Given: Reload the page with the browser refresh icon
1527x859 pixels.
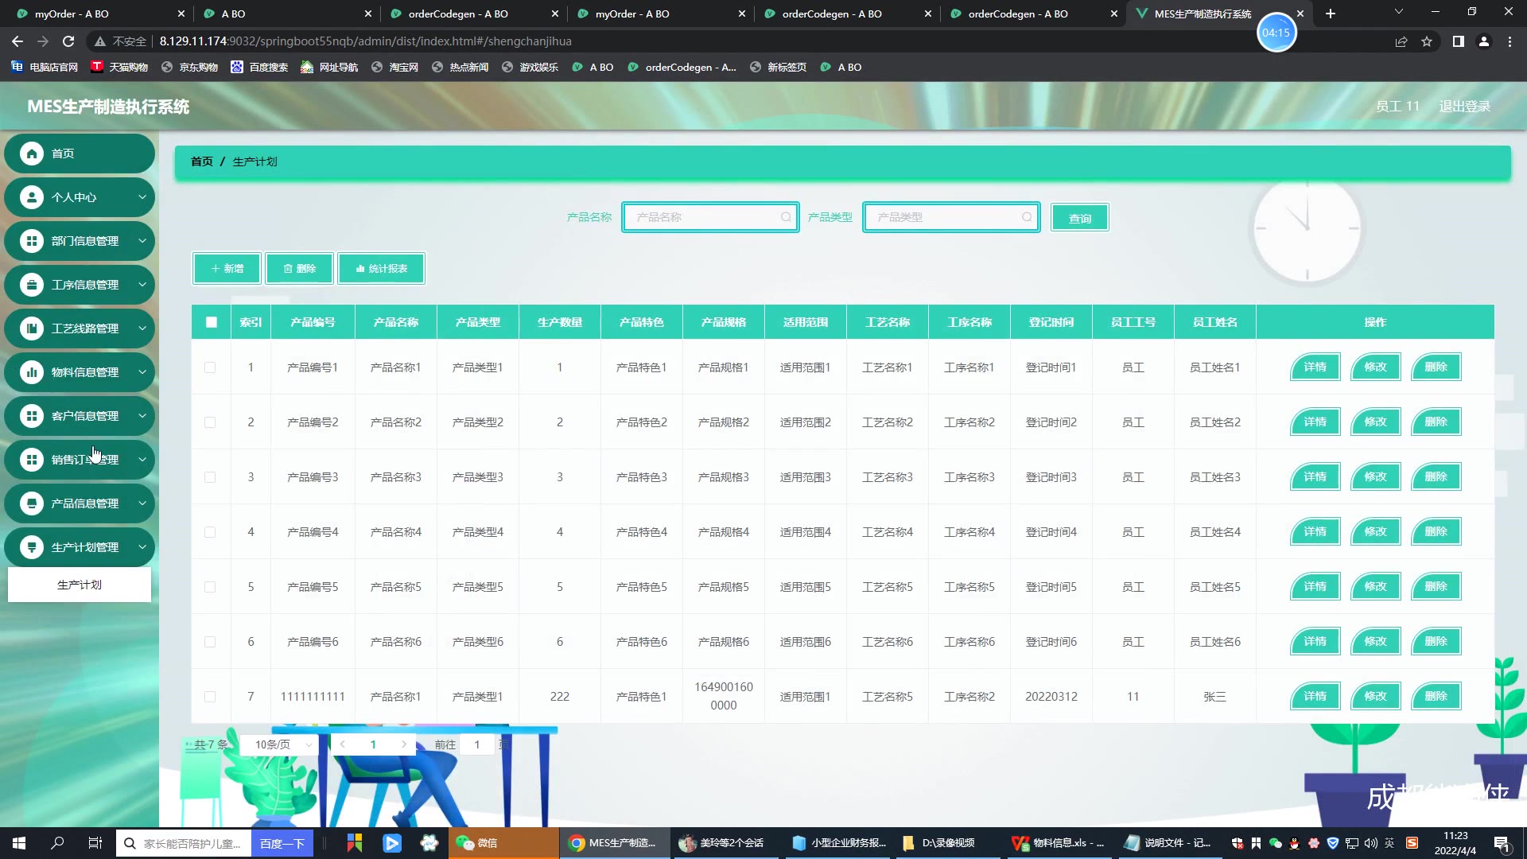Looking at the screenshot, I should 68,41.
